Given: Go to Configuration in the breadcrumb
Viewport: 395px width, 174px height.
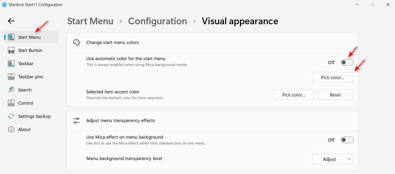Looking at the screenshot, I should click(x=158, y=21).
